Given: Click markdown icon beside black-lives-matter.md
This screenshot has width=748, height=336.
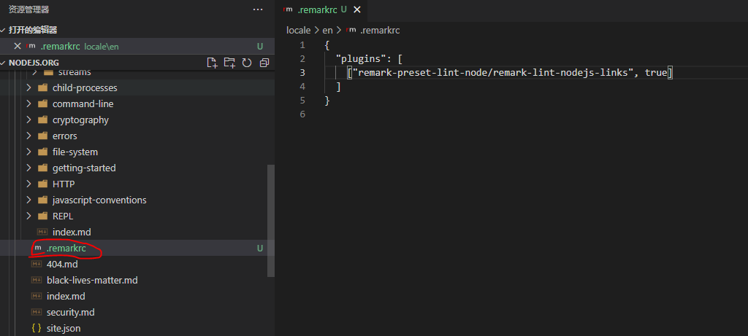Looking at the screenshot, I should [x=37, y=281].
